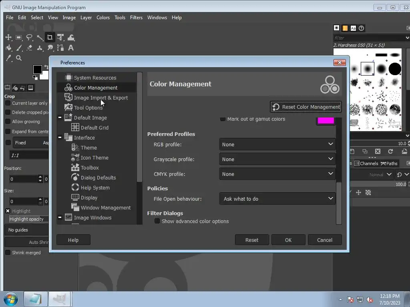Click Reset button in Preferences dialog
This screenshot has width=410, height=307.
pyautogui.click(x=252, y=240)
